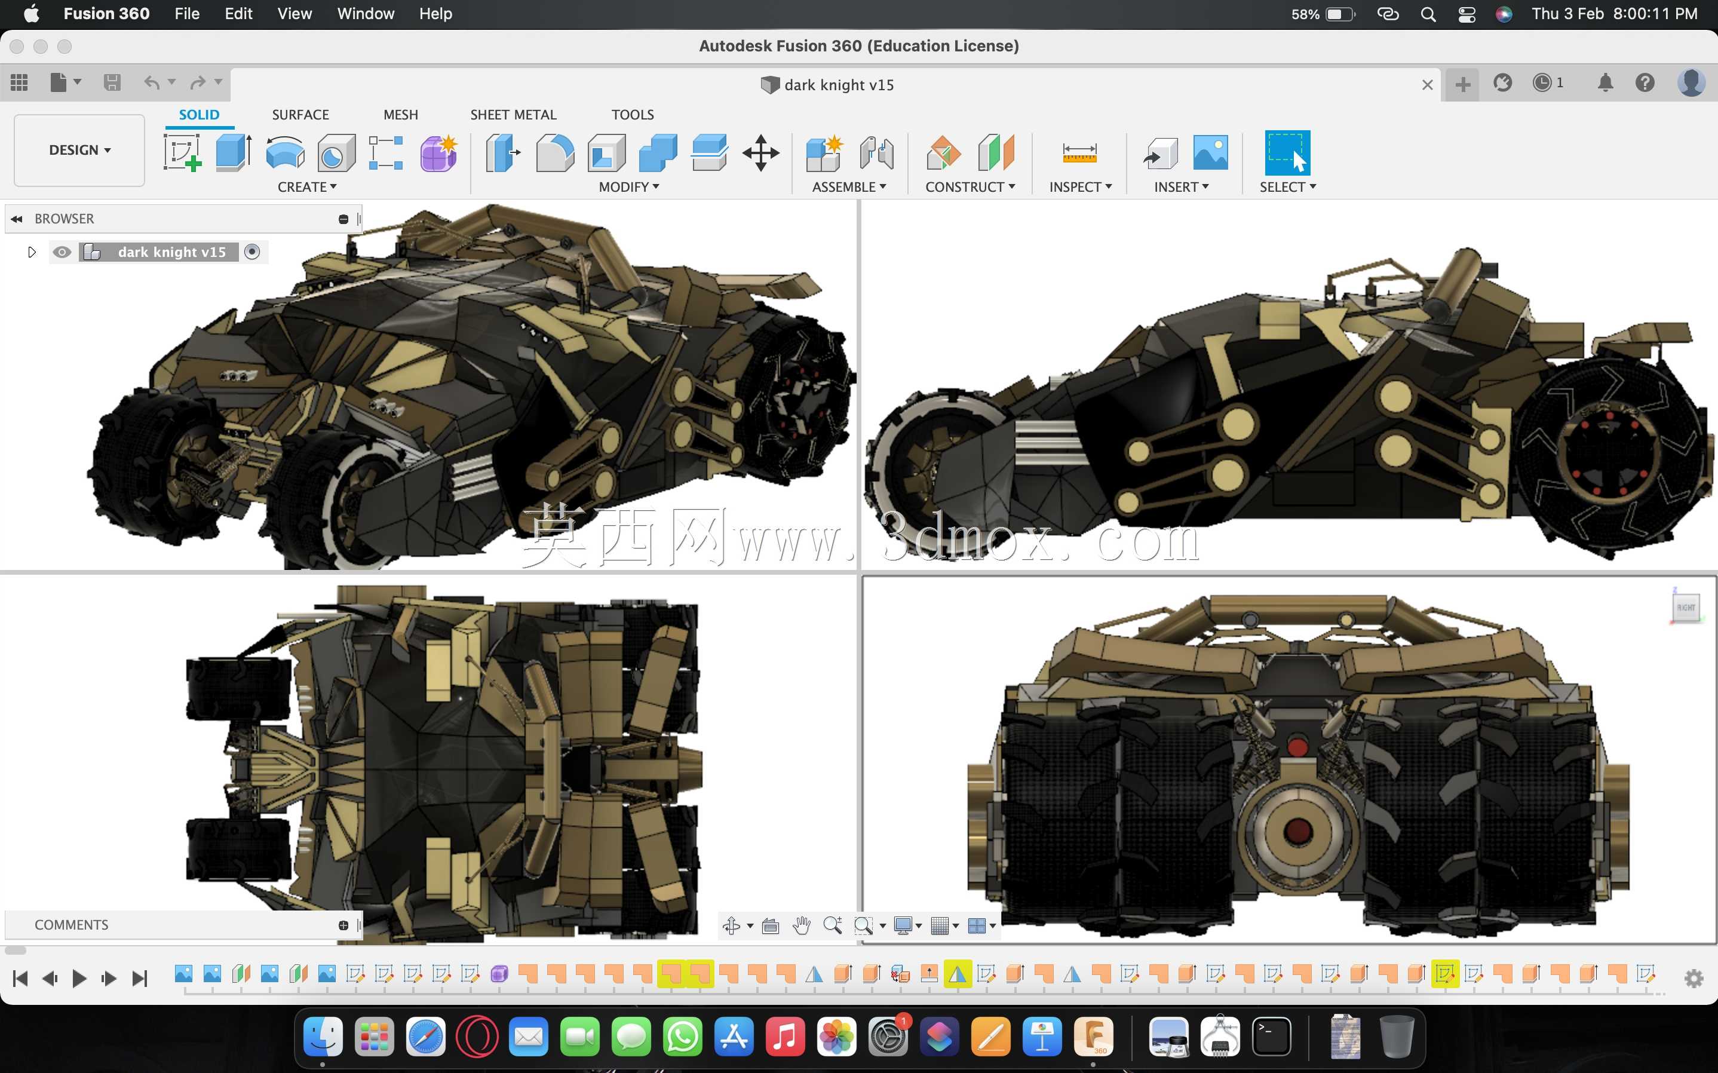Open the Help menu in menu bar

[435, 14]
